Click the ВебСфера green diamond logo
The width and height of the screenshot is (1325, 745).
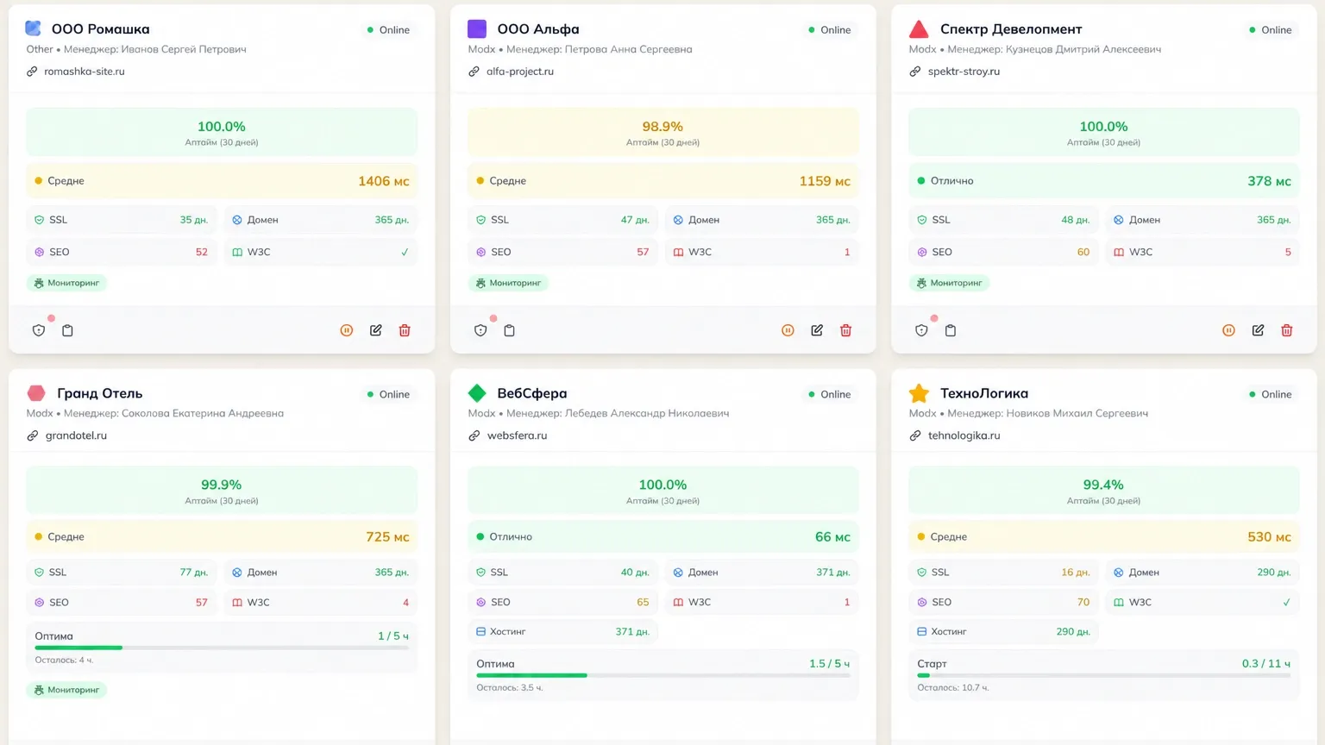point(477,393)
